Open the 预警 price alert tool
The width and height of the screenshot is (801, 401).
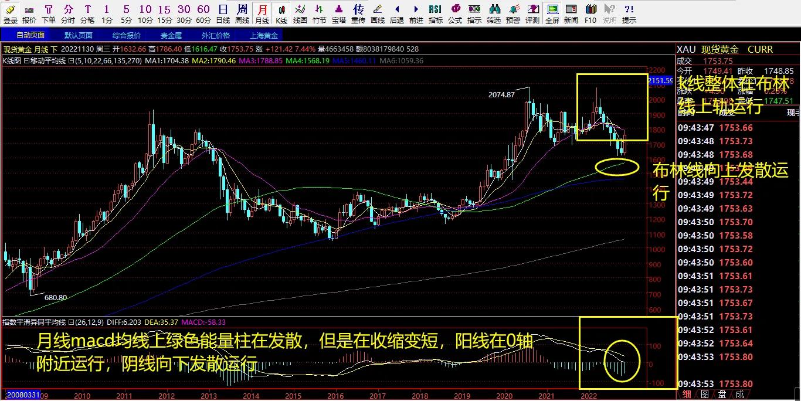(x=512, y=12)
